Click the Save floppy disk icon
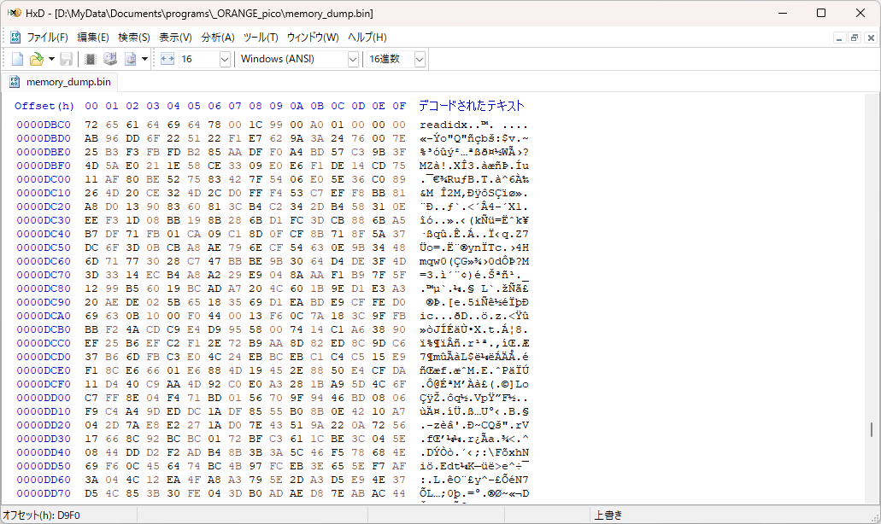 click(x=67, y=59)
